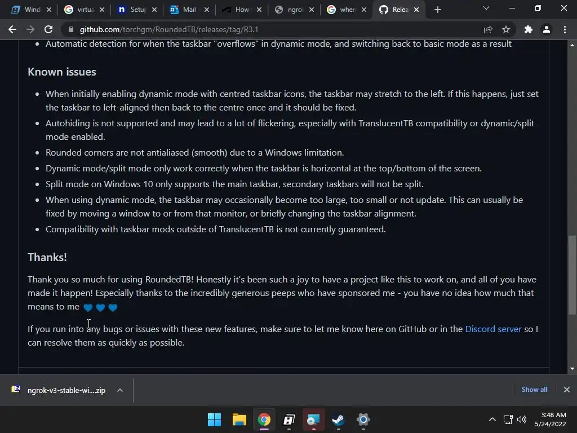Click the Chrome icon in the taskbar

pyautogui.click(x=264, y=419)
